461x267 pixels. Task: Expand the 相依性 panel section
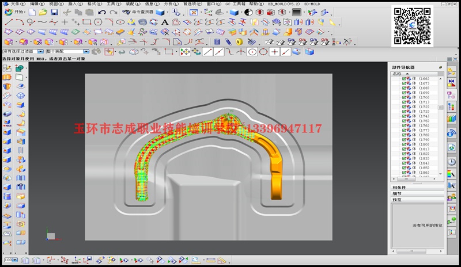click(x=417, y=188)
